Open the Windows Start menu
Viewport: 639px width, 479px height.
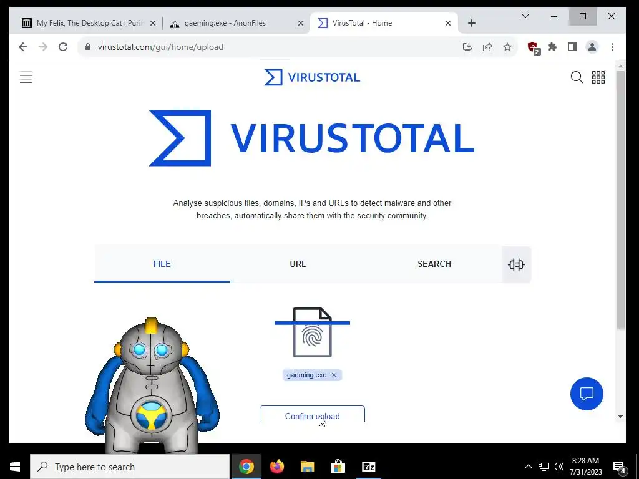[x=15, y=467]
